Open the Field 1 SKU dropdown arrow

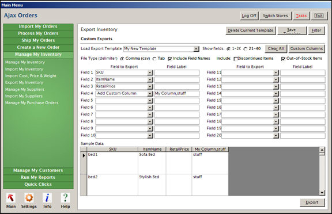(150, 72)
